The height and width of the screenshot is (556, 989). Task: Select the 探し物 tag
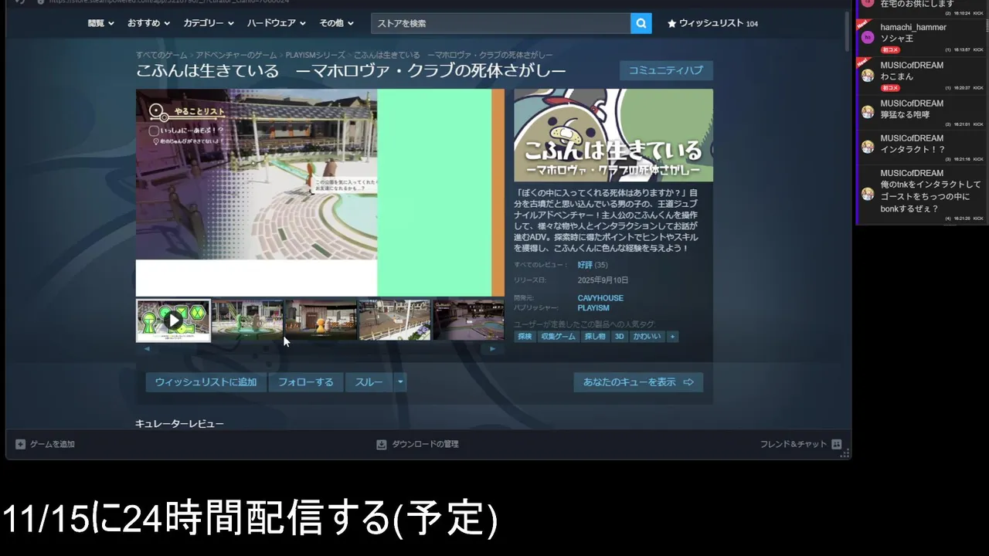[595, 337]
